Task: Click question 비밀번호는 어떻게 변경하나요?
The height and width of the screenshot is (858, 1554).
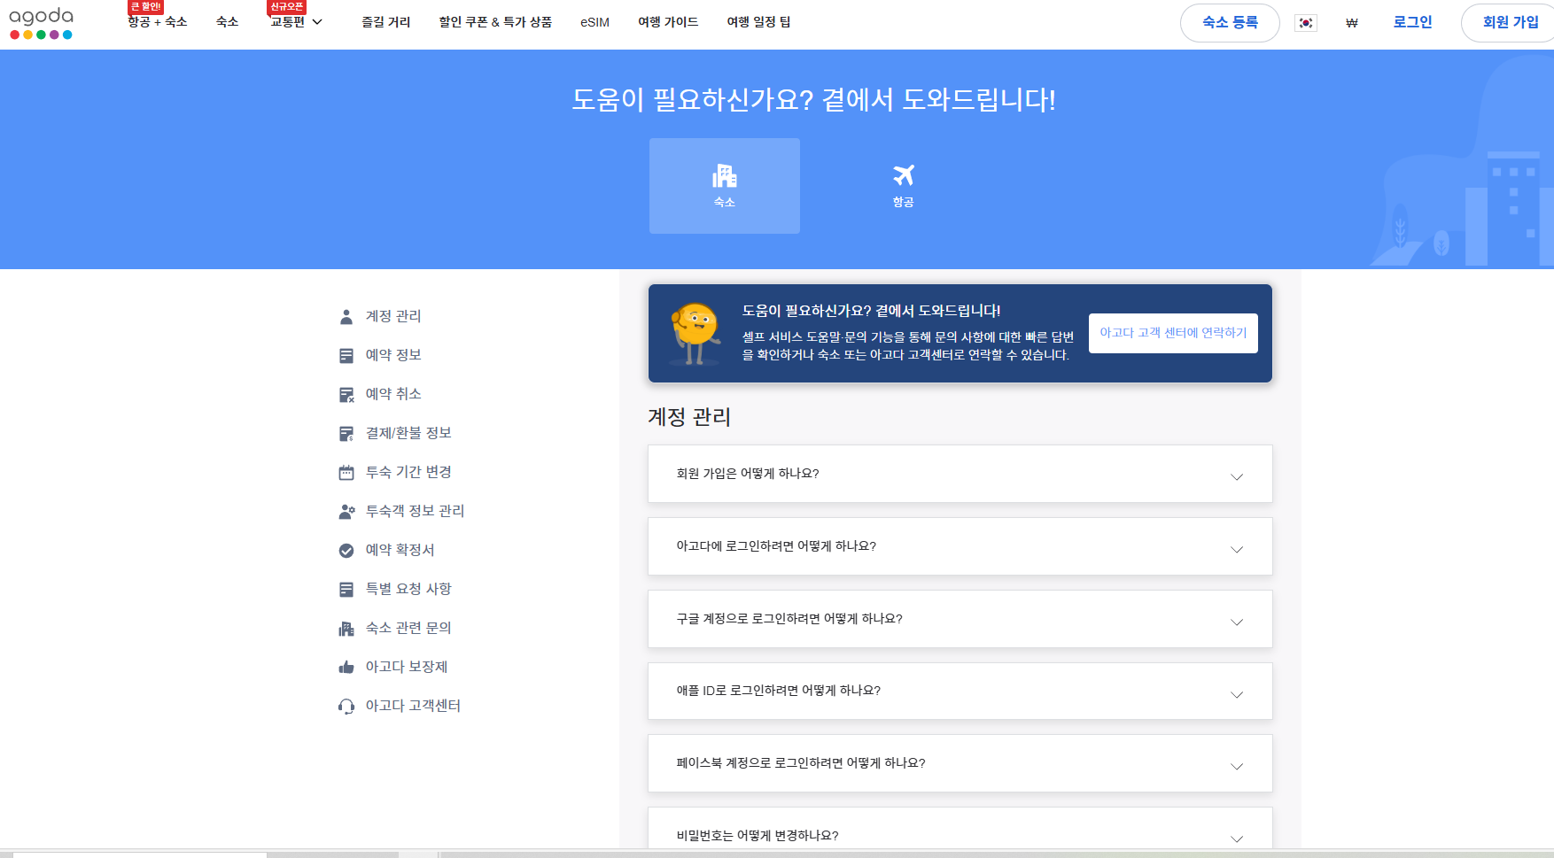Action: point(758,836)
